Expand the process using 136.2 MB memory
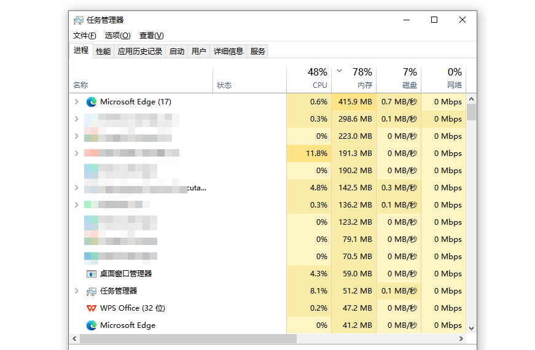This screenshot has width=535, height=350. click(76, 204)
